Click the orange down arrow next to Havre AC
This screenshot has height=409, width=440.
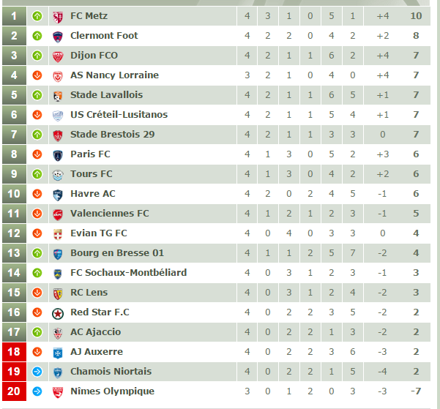[x=37, y=194]
